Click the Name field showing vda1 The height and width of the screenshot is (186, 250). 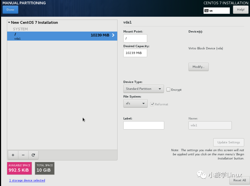click(x=210, y=125)
